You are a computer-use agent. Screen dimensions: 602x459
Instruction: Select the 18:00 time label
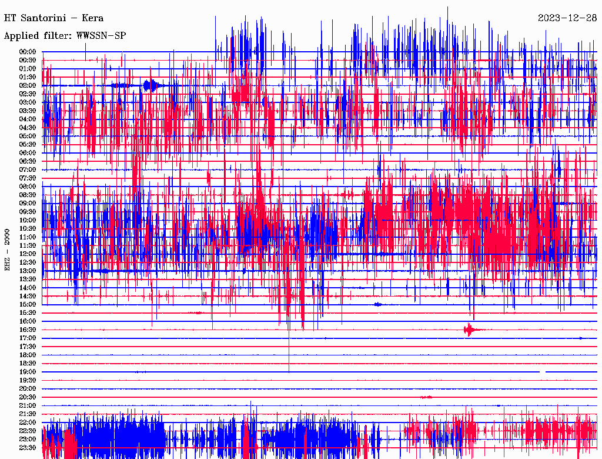[x=28, y=355]
